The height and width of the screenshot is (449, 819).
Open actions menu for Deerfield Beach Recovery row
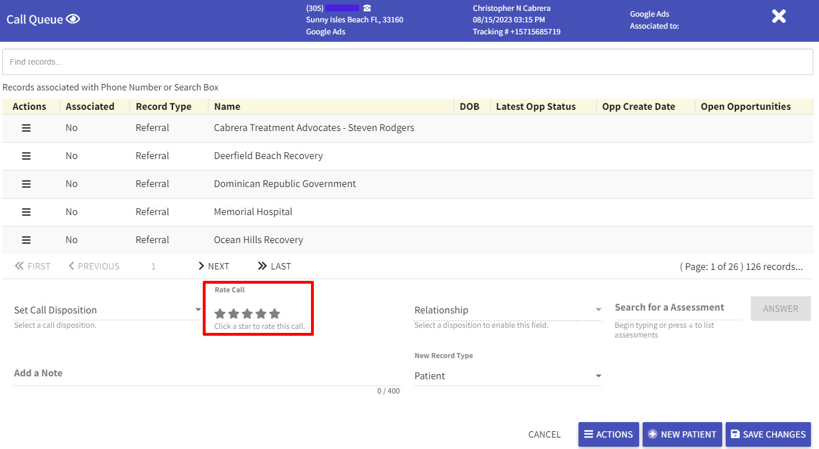point(26,156)
